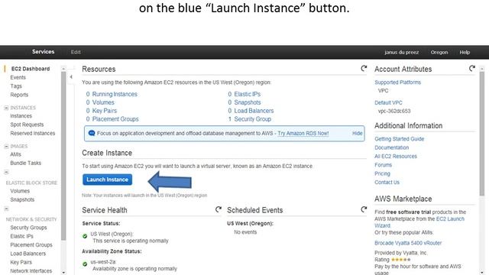Click the green status icon for us-west-2a
This screenshot has width=489, height=275.
85,264
